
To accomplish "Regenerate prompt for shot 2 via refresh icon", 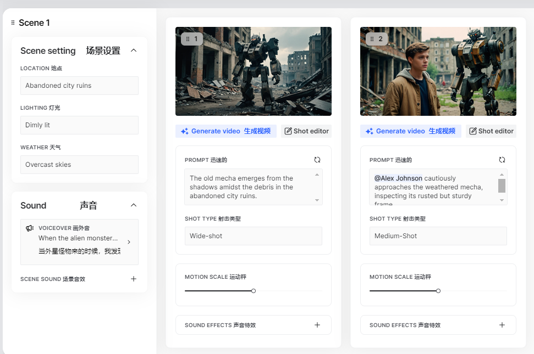I will pyautogui.click(x=502, y=160).
